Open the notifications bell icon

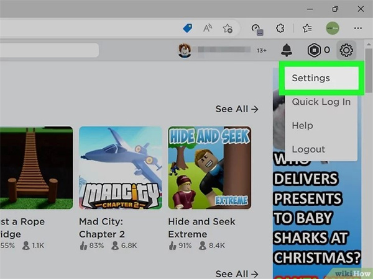(287, 50)
